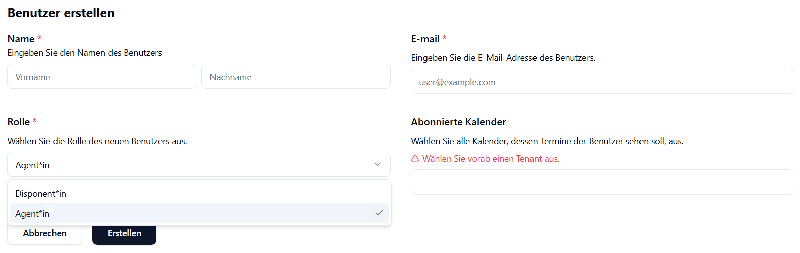Click the Erstellen button
This screenshot has width=800, height=253.
coord(124,233)
